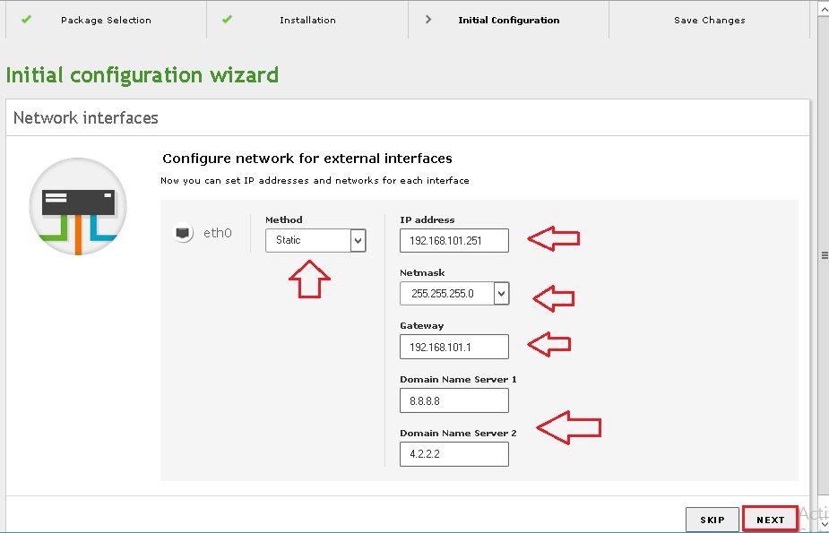The width and height of the screenshot is (829, 533).
Task: Click the IP address field label
Action: pyautogui.click(x=427, y=219)
